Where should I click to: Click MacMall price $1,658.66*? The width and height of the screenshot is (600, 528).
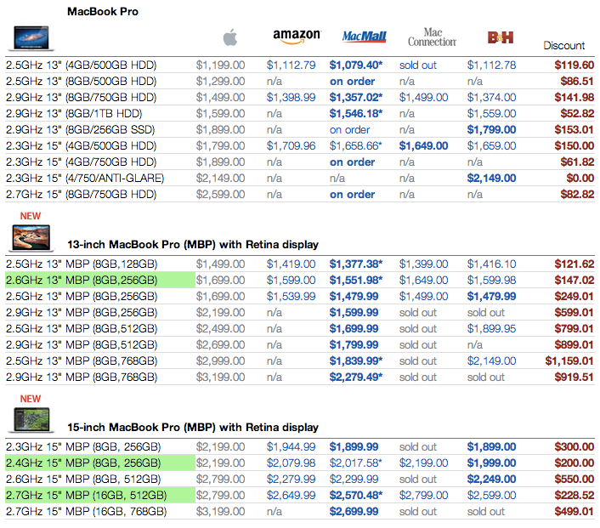356,146
